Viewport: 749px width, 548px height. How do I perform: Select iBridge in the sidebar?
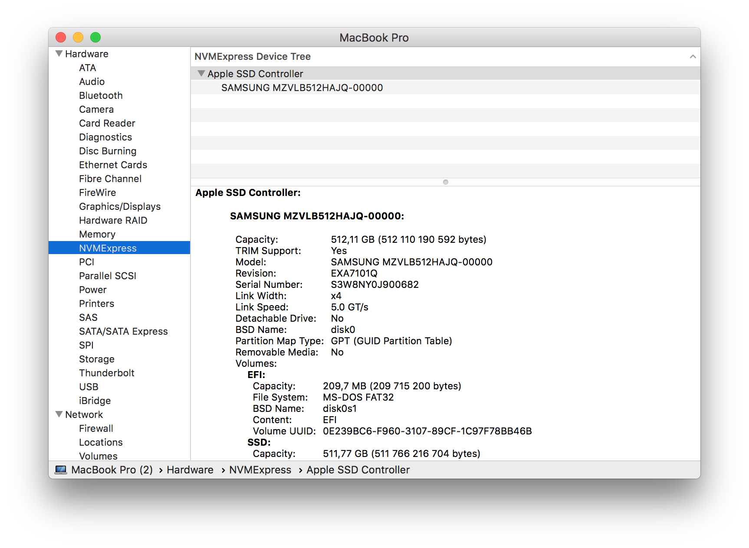coord(95,401)
